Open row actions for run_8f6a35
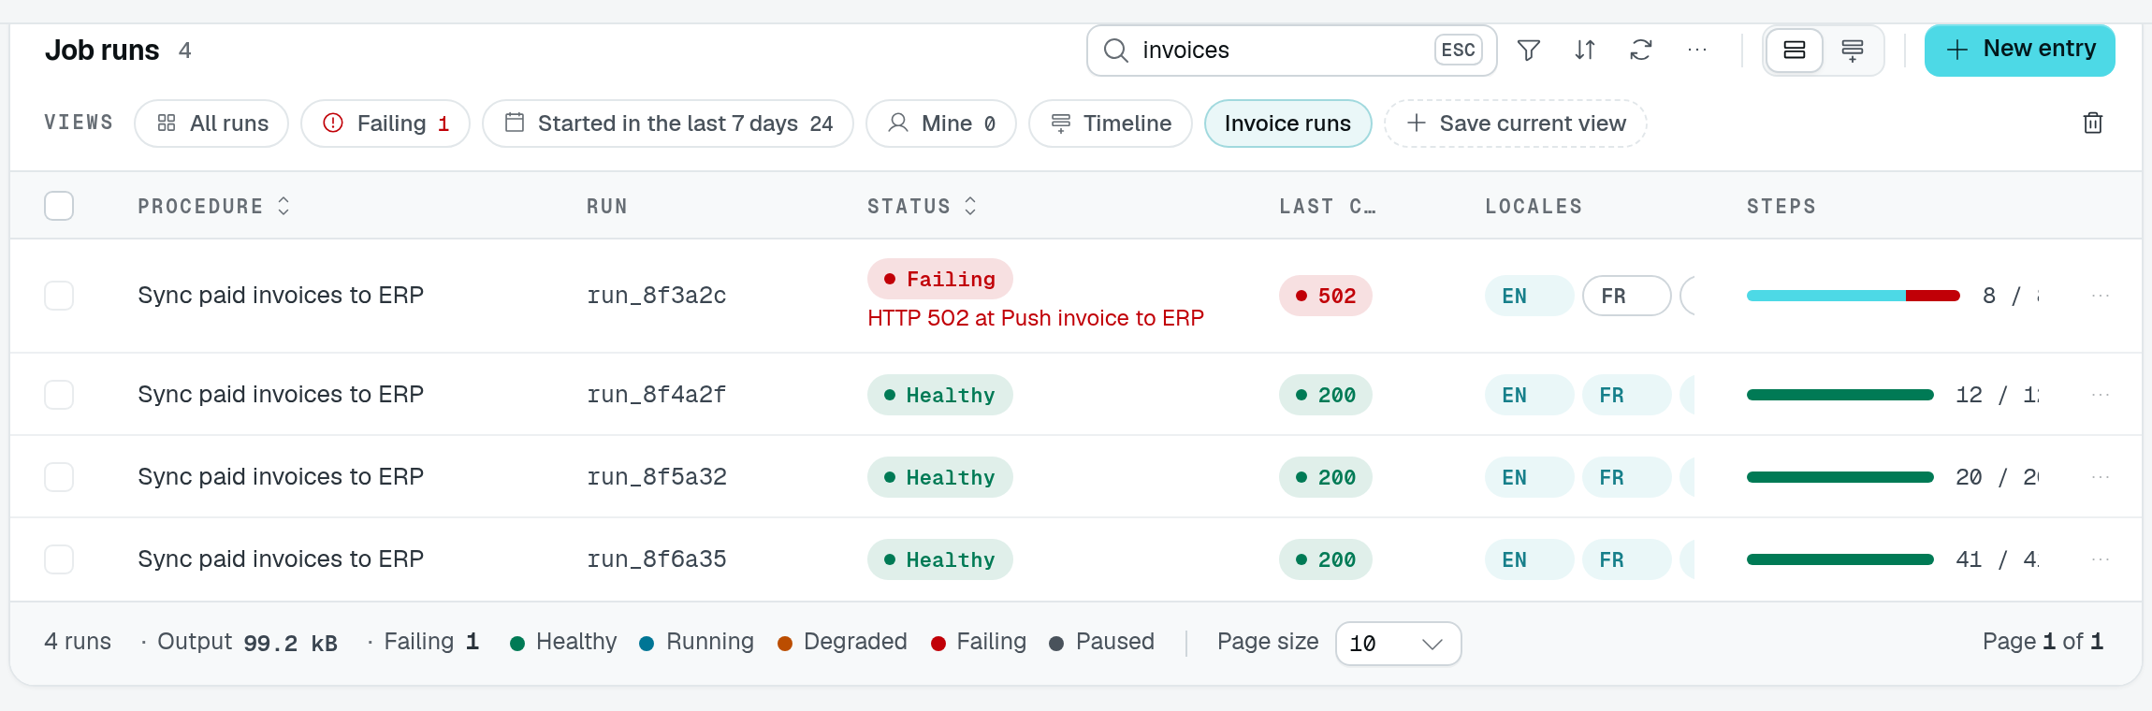This screenshot has width=2152, height=711. (x=2101, y=559)
